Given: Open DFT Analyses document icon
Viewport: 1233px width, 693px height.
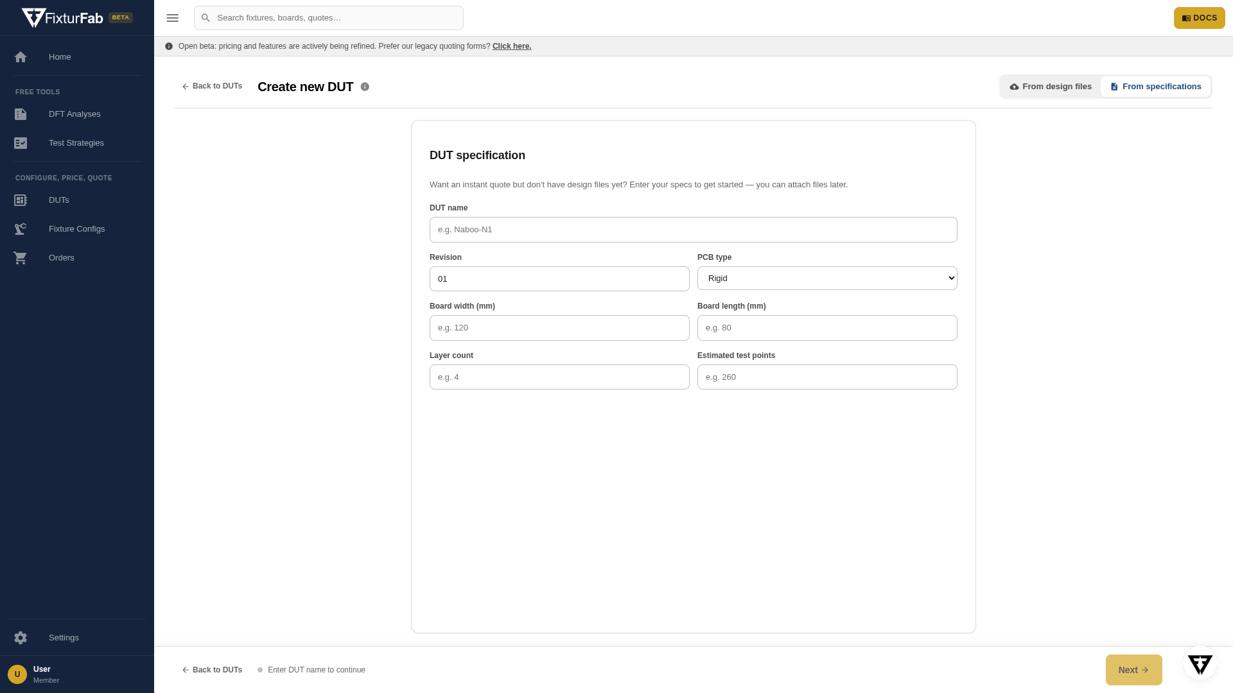Looking at the screenshot, I should (x=21, y=114).
